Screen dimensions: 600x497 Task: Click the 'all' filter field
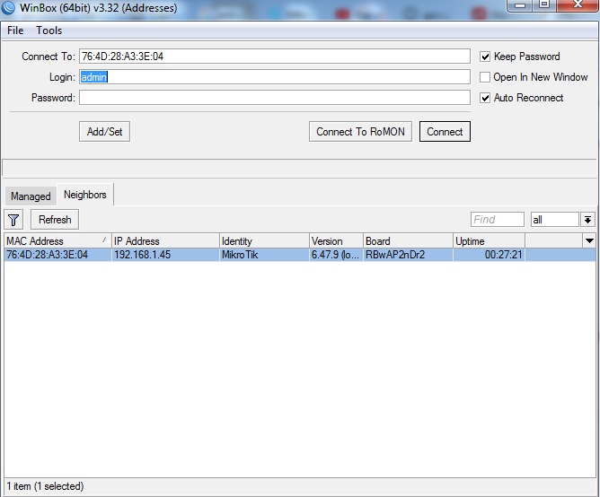click(554, 220)
